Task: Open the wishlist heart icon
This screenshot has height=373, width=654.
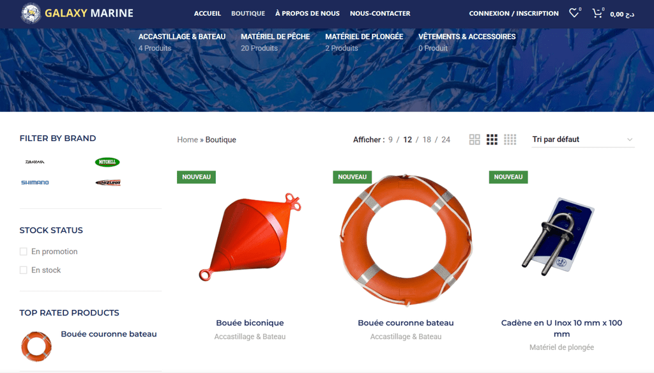Action: [574, 13]
